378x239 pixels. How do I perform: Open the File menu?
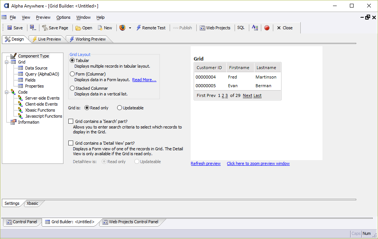point(13,17)
